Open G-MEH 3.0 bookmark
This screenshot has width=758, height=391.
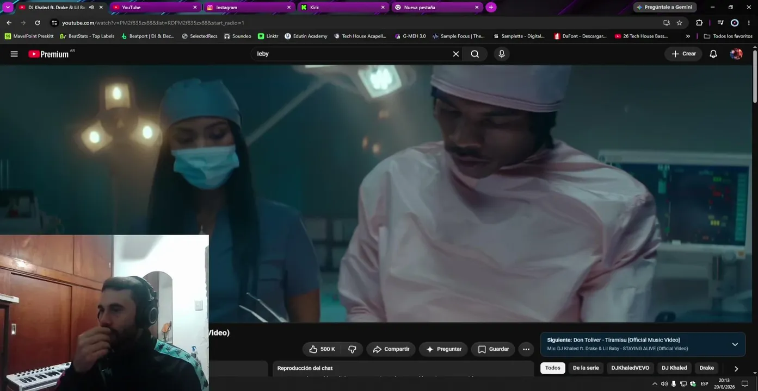point(410,36)
